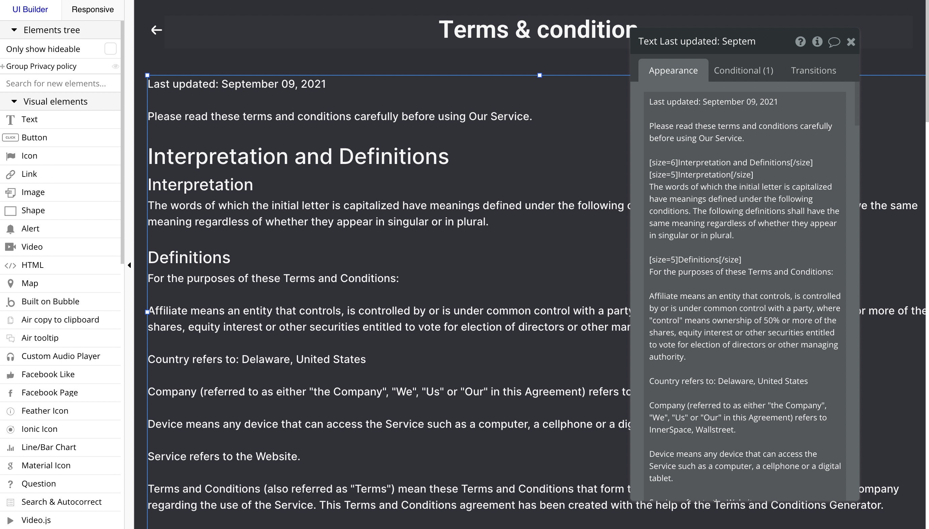
Task: Open the Transitions tab
Action: point(813,71)
